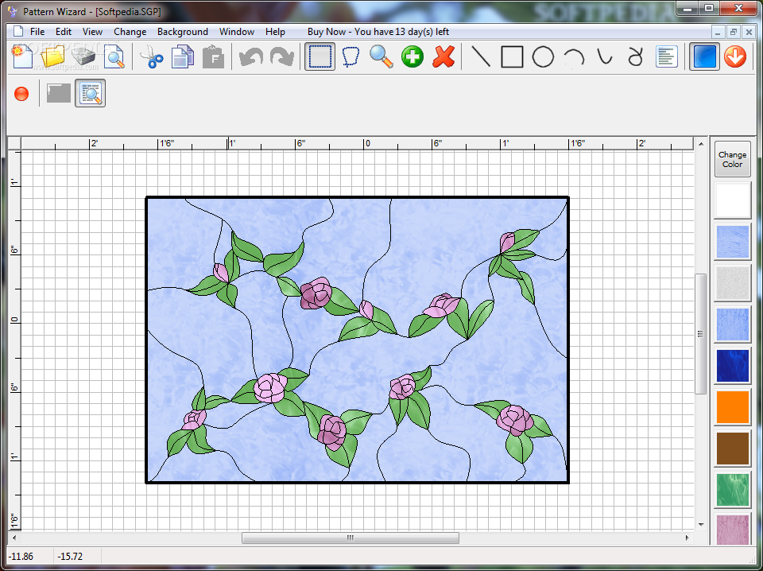Click the scroll right arrow
763x571 pixels.
[x=687, y=538]
